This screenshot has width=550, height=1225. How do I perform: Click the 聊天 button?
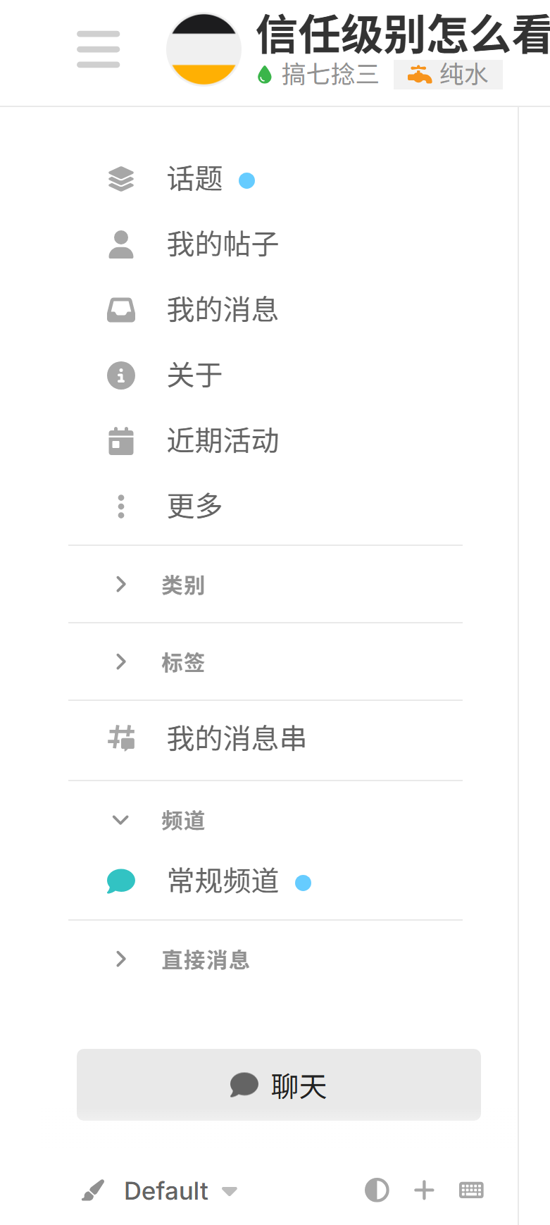(279, 1085)
